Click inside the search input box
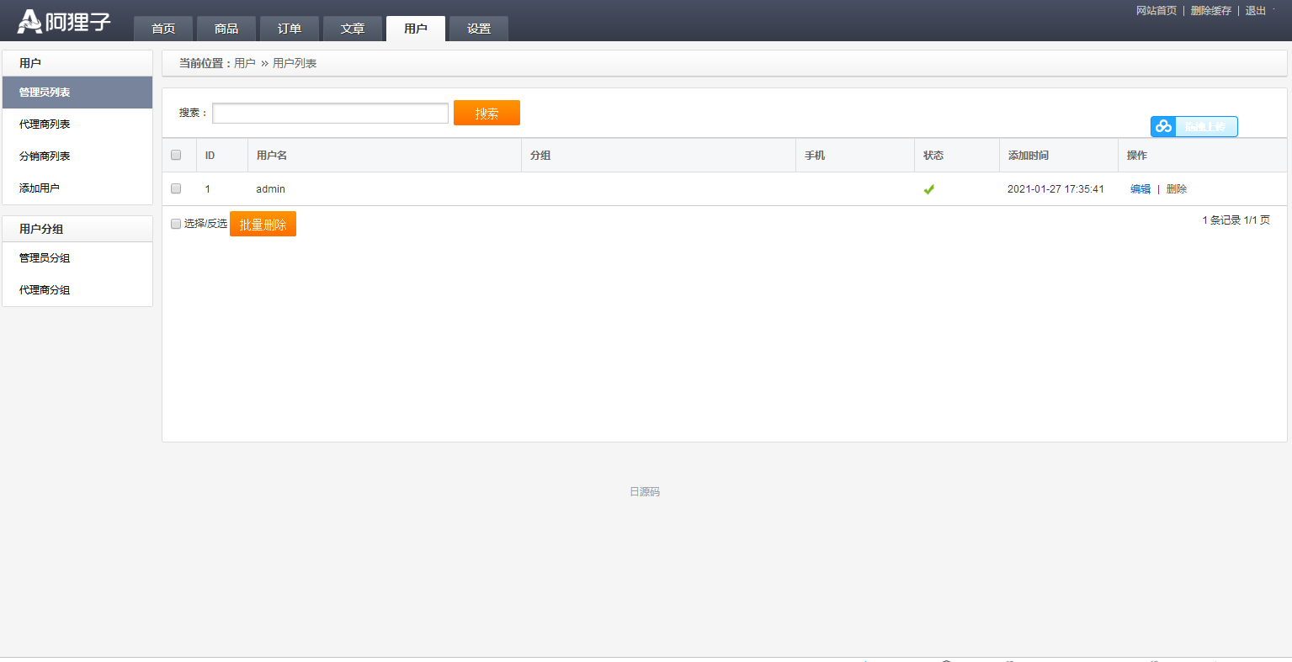The width and height of the screenshot is (1292, 662). [330, 113]
